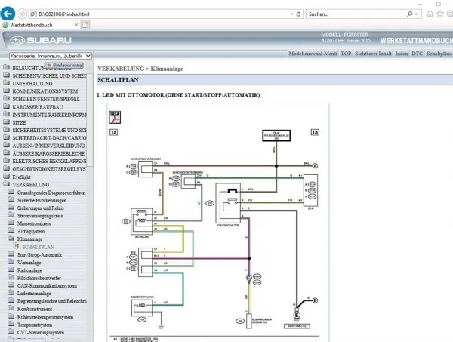Click the VERKABELUNG folder icon

point(7,184)
